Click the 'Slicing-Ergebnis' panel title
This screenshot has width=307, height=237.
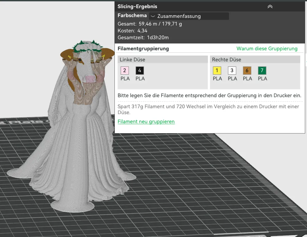[x=137, y=6]
